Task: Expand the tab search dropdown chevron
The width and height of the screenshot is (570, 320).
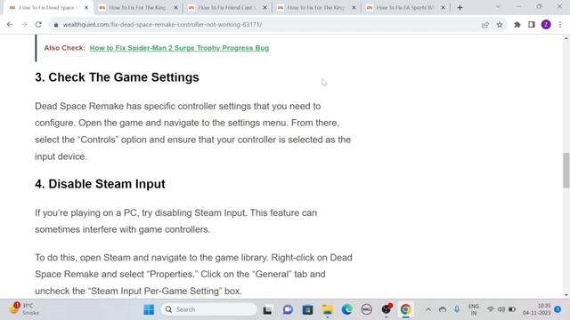Action: tap(498, 7)
